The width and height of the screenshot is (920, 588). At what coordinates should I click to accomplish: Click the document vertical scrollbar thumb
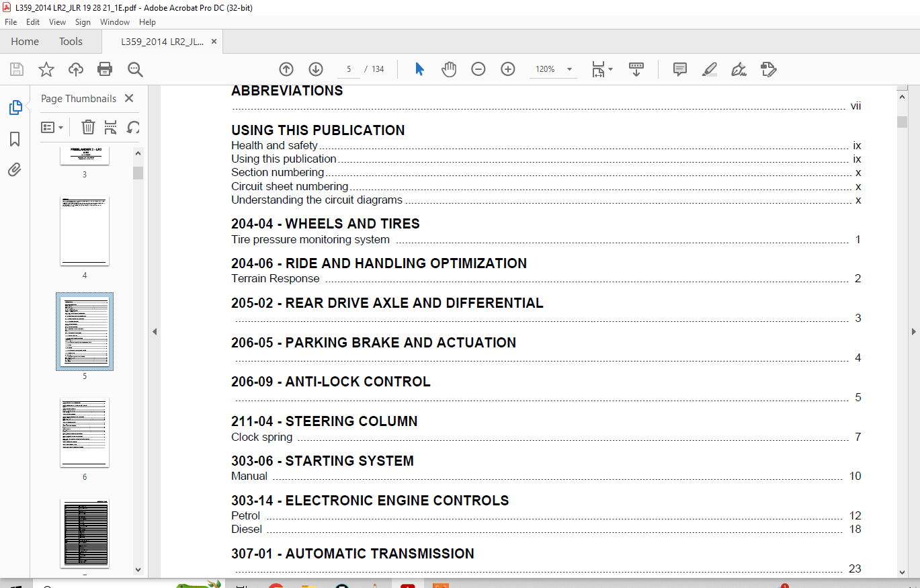click(x=902, y=122)
